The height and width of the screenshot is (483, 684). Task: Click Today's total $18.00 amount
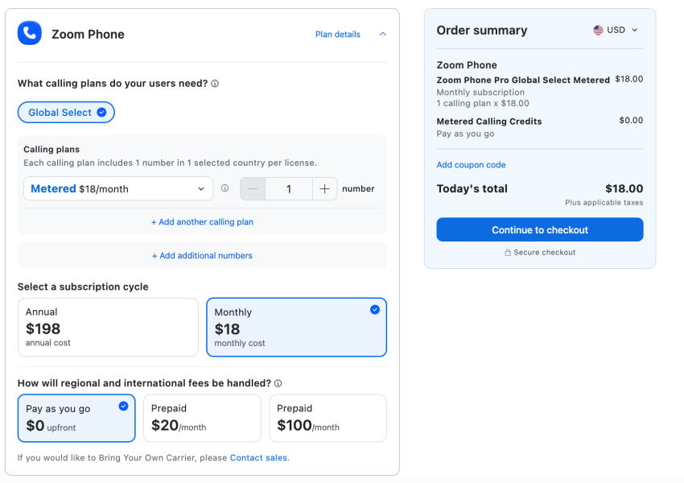point(624,189)
